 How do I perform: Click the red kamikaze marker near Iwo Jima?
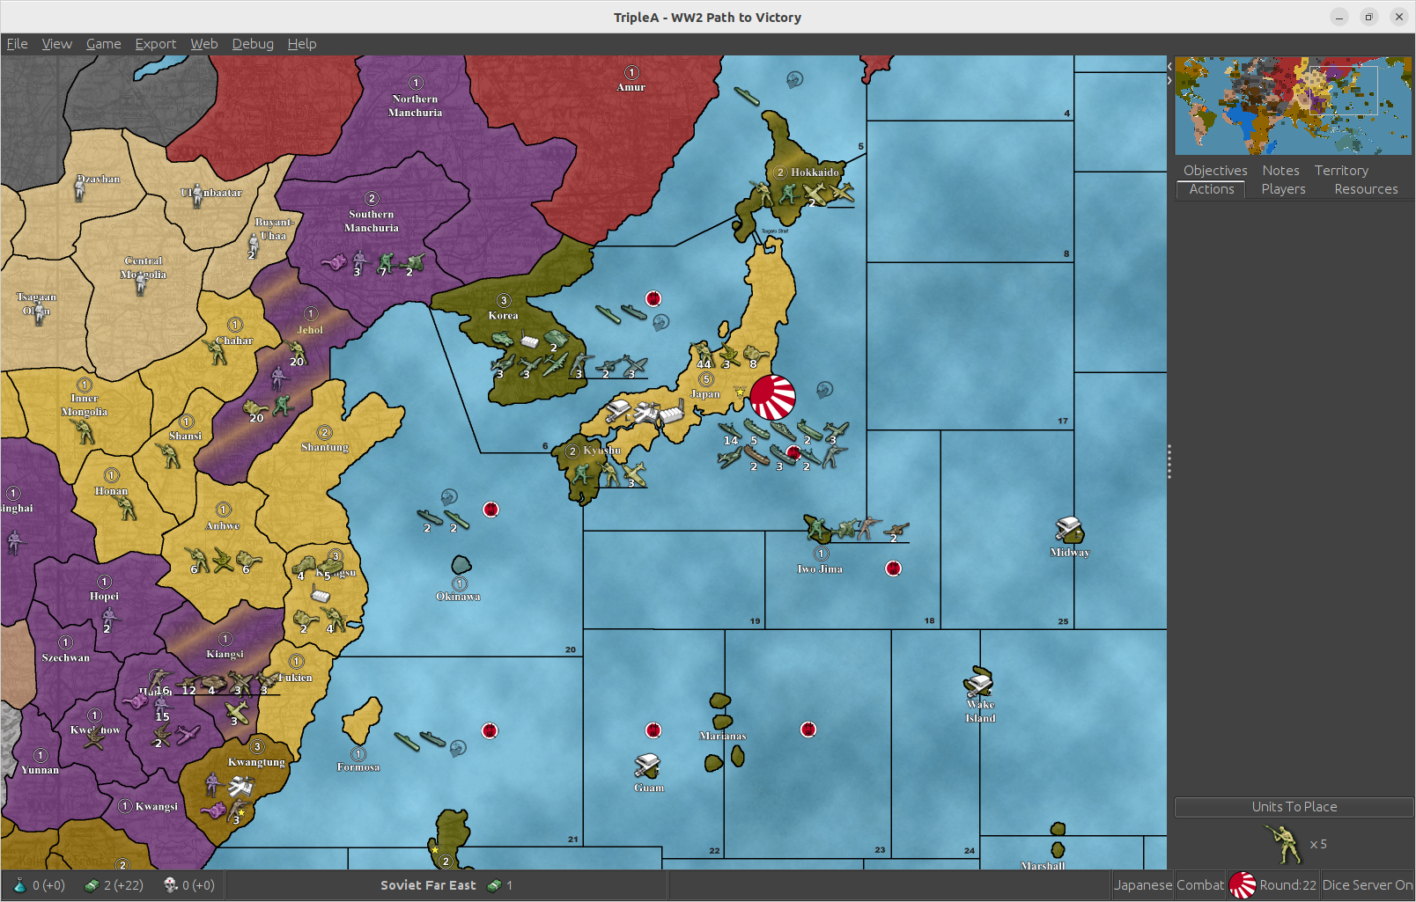893,568
